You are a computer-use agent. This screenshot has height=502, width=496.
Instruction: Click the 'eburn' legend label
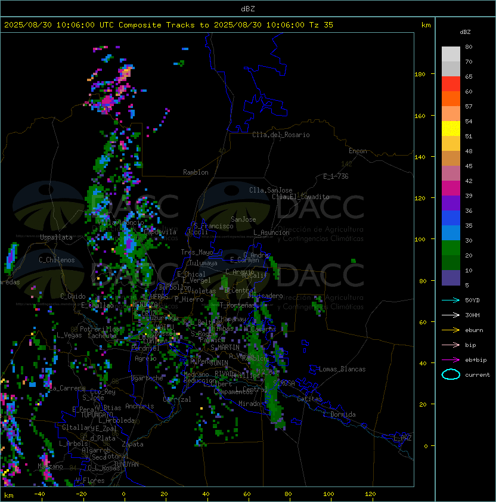pyautogui.click(x=474, y=330)
